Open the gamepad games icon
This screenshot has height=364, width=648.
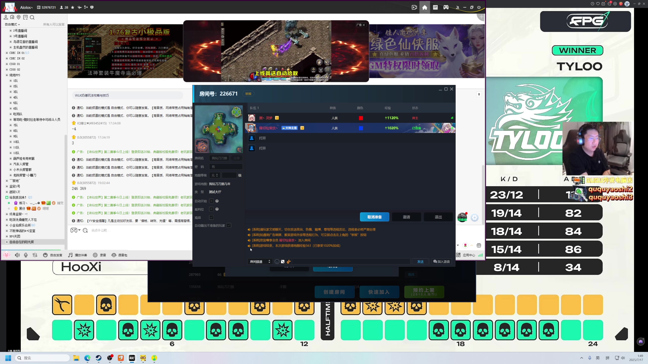(x=446, y=7)
